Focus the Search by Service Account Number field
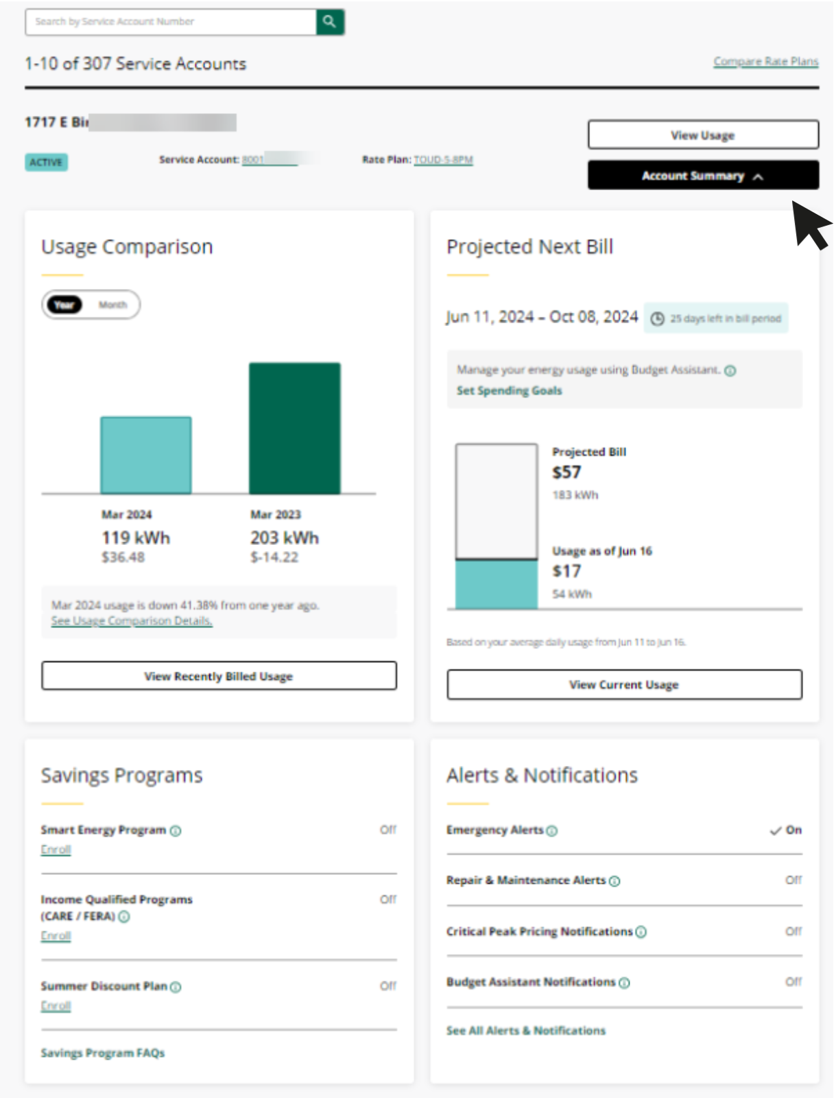This screenshot has width=836, height=1098. point(171,22)
